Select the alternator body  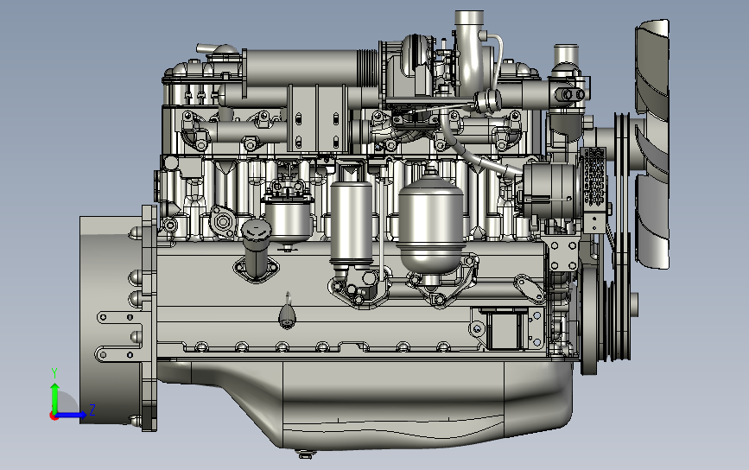550,190
